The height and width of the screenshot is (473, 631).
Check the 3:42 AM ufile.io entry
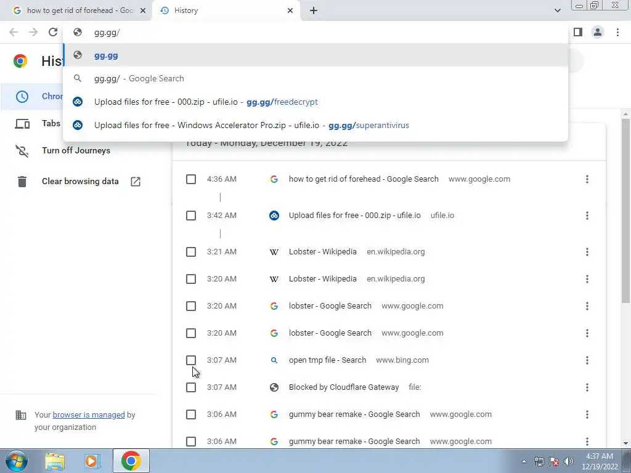tap(191, 216)
